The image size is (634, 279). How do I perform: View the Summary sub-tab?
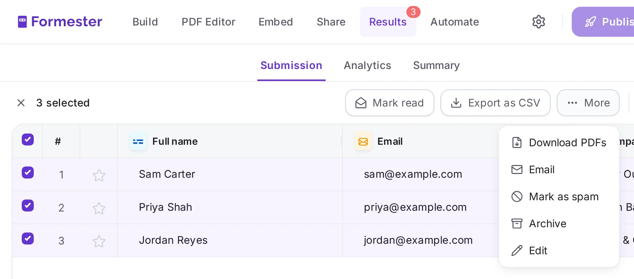click(x=436, y=66)
